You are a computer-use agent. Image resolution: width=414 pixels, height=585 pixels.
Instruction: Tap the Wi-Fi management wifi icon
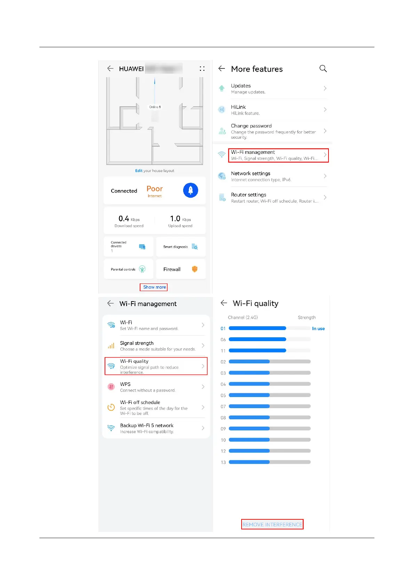pyautogui.click(x=221, y=155)
